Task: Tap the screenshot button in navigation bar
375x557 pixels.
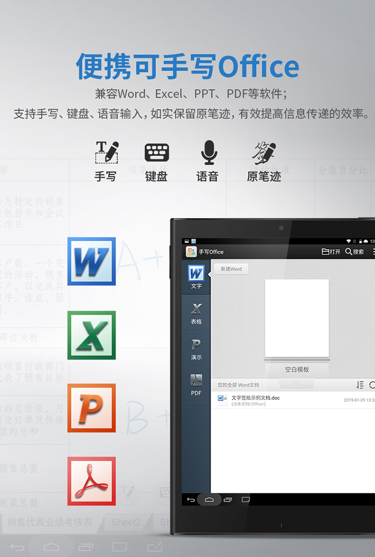Action: click(245, 499)
